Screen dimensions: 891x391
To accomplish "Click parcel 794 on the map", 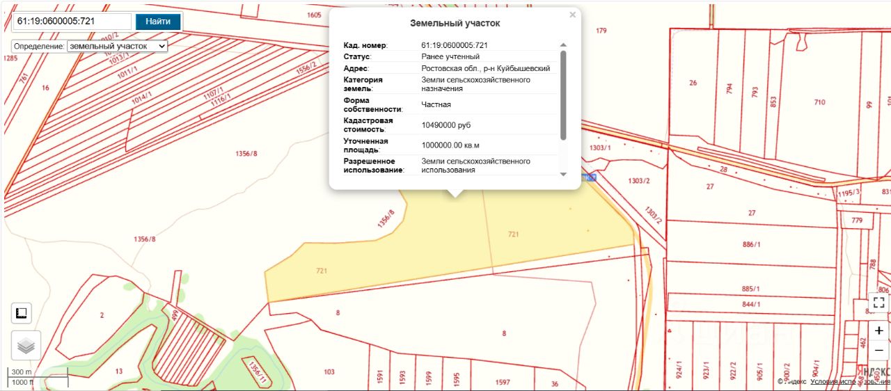I will [730, 89].
